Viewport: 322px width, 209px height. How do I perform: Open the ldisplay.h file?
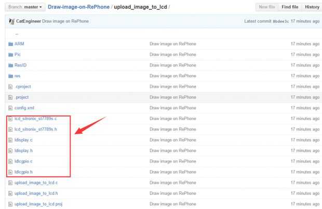[x=23, y=150]
